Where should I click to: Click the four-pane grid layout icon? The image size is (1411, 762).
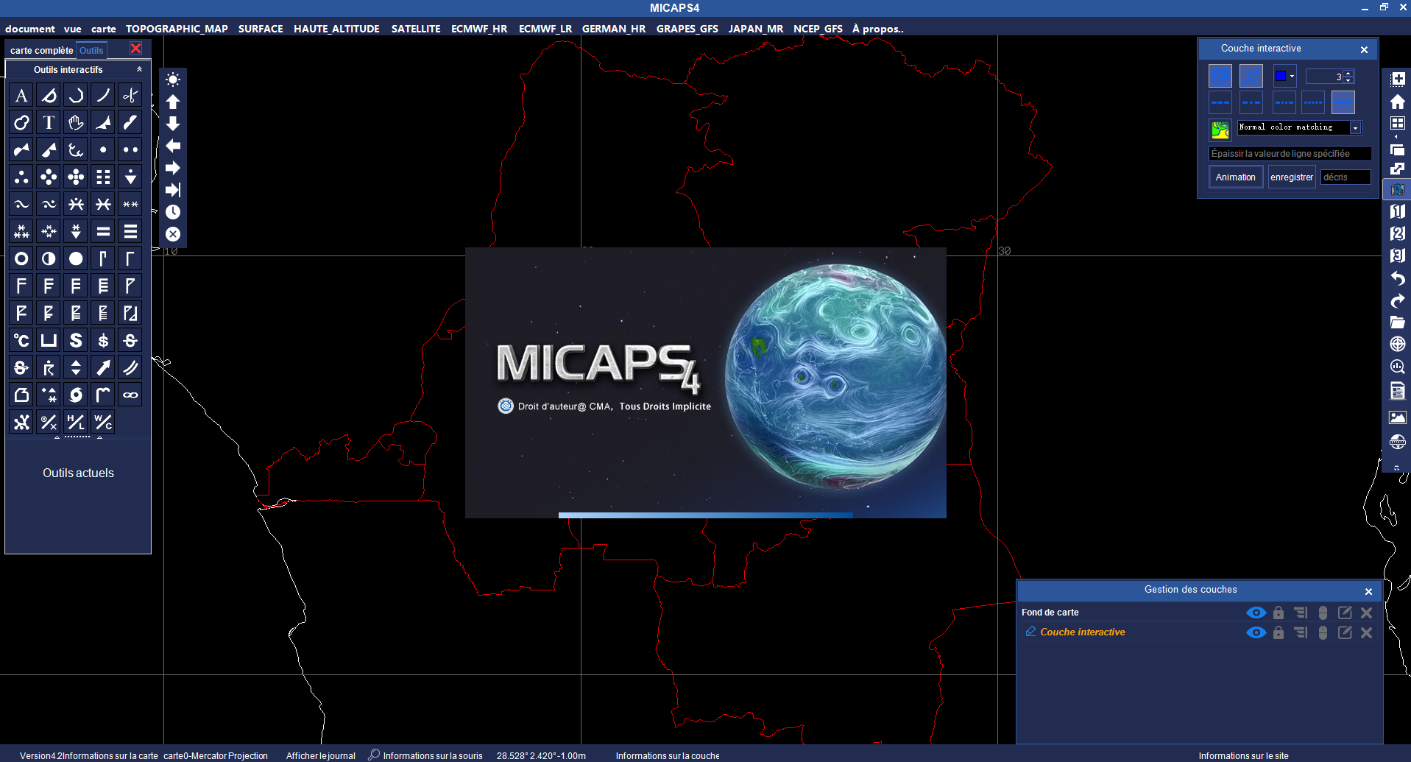[1397, 123]
